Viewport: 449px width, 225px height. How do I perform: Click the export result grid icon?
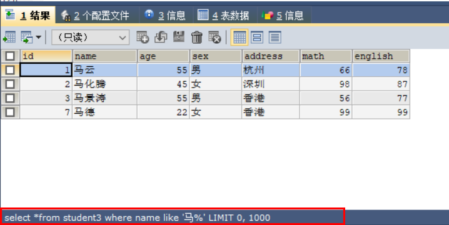(9, 37)
